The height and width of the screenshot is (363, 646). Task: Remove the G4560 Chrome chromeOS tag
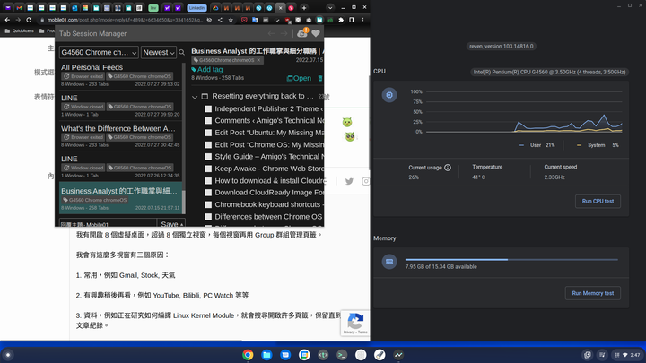pos(258,60)
